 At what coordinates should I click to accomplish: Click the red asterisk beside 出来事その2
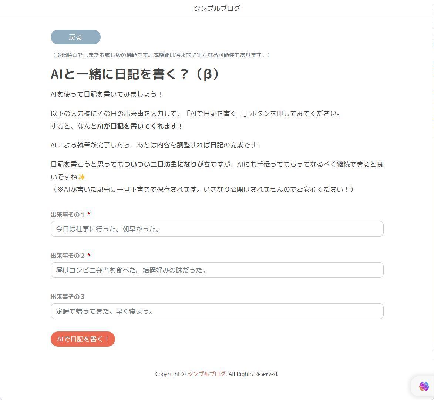[x=88, y=255]
